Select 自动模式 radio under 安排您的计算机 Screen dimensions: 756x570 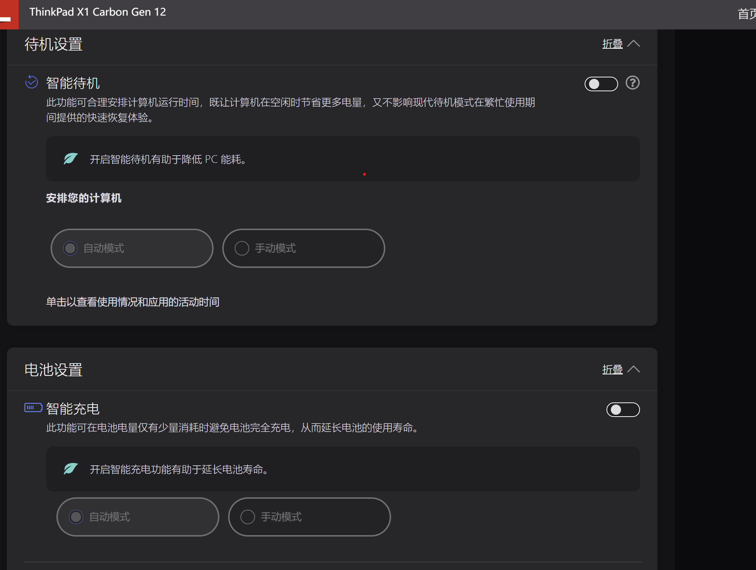132,248
